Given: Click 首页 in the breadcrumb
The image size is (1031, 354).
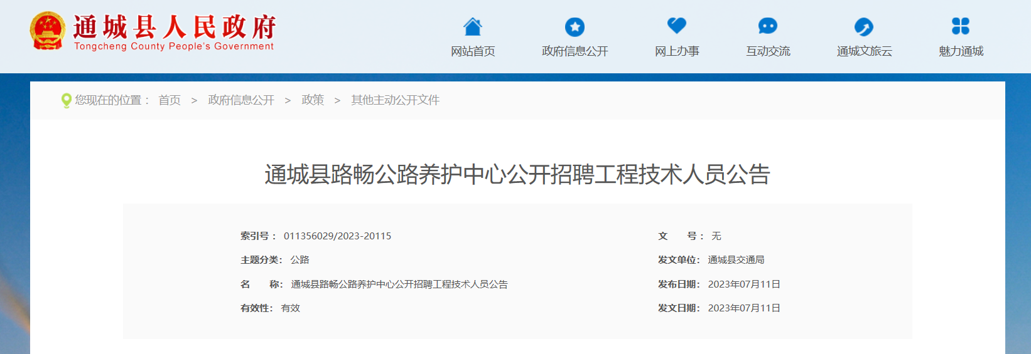Looking at the screenshot, I should (170, 100).
